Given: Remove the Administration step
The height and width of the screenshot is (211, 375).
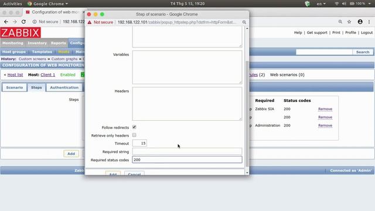Looking at the screenshot, I should click(x=325, y=125).
